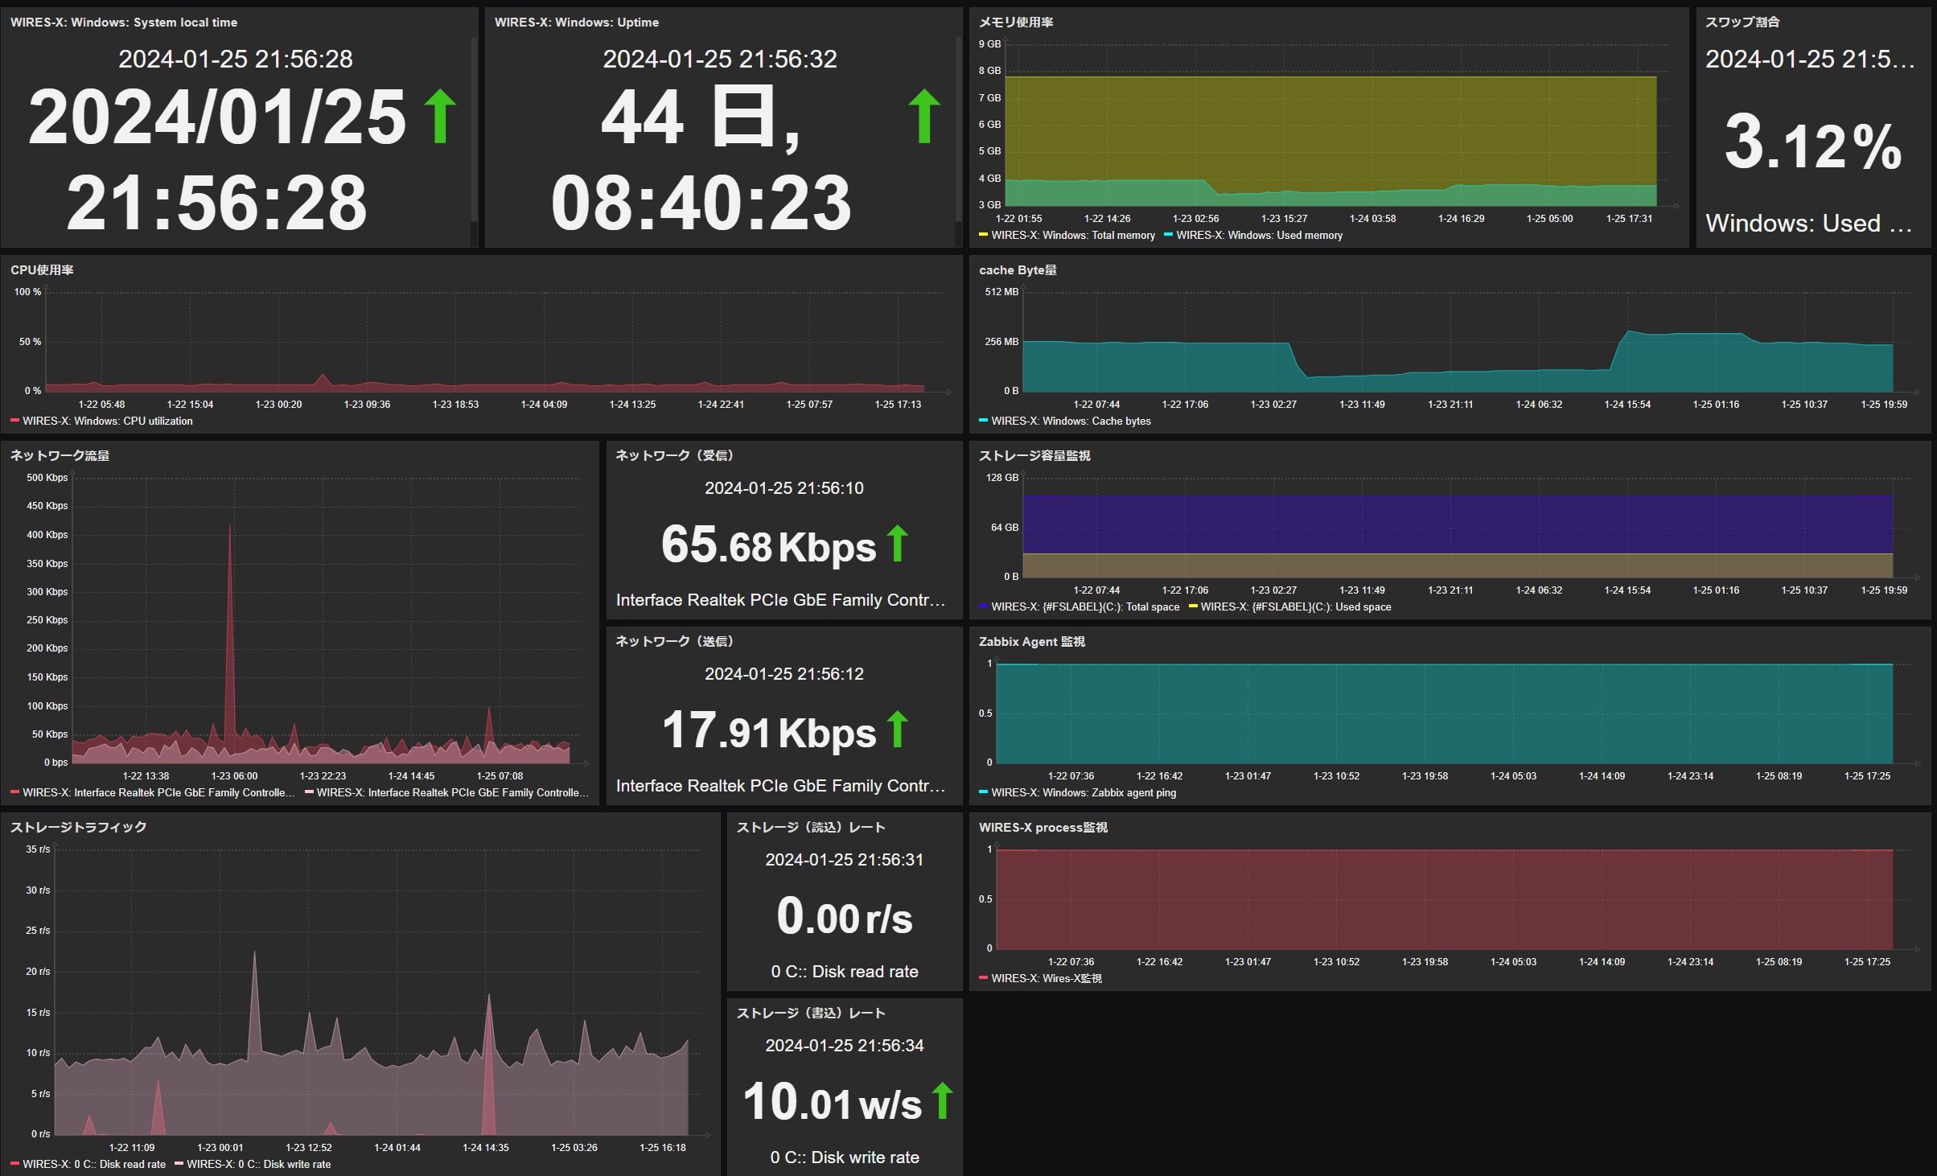Click the 'WIRES-X: Wires-X監視' legend label
Screen dimensions: 1937x1176
coord(1047,978)
